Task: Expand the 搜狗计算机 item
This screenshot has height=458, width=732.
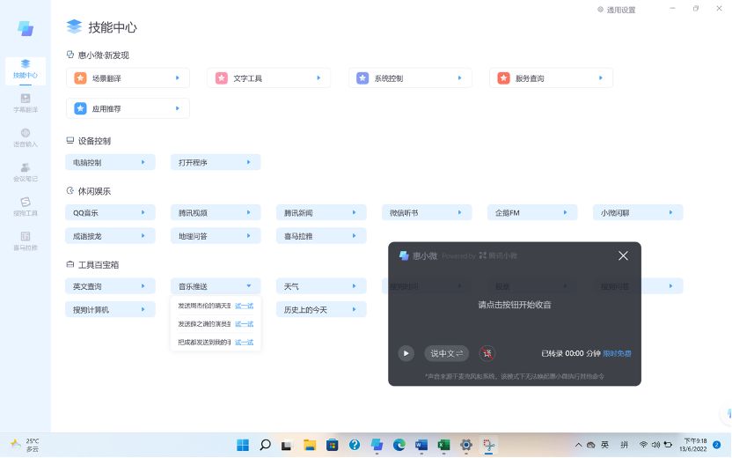Action: click(x=110, y=309)
